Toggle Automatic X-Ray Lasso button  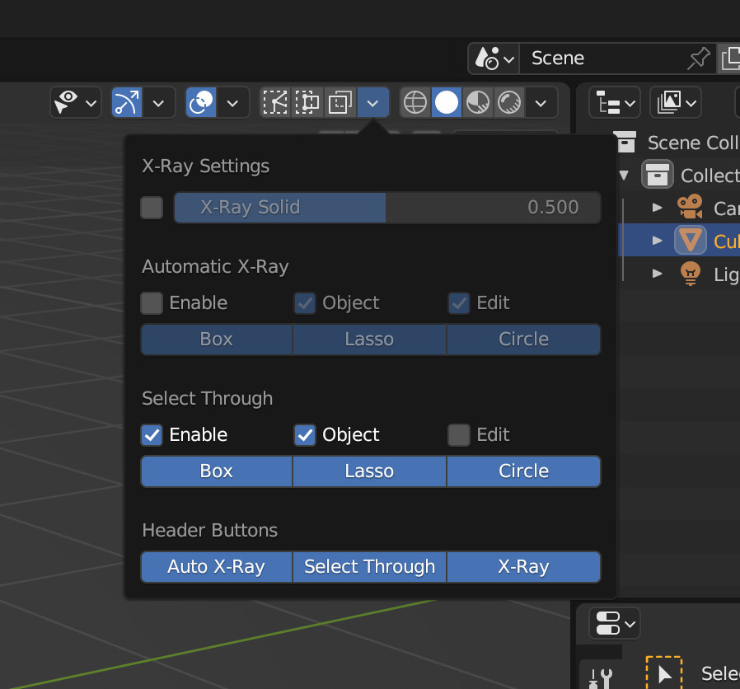coord(369,340)
